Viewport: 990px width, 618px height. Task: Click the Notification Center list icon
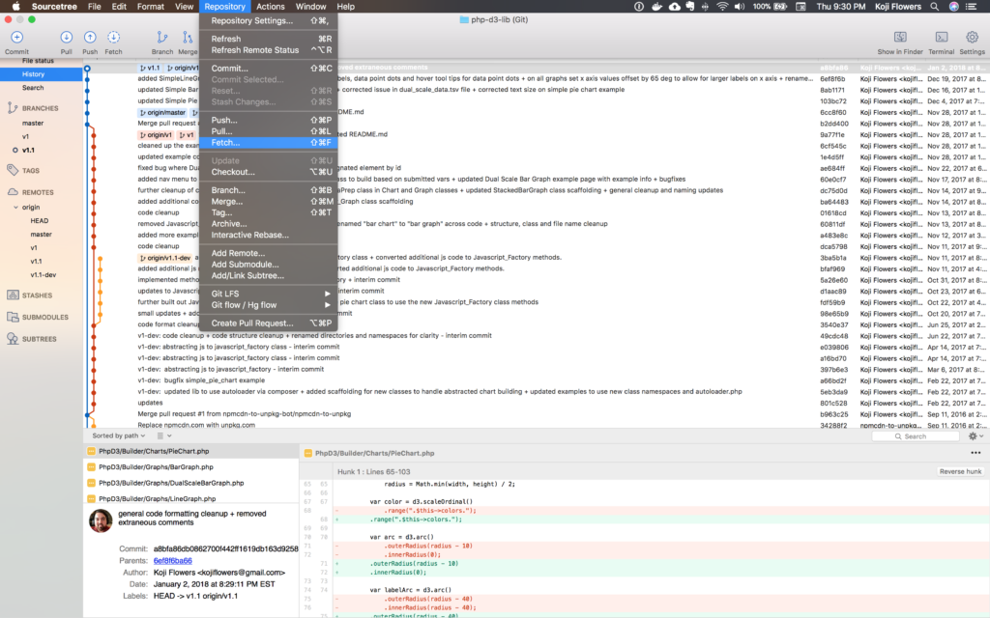972,7
